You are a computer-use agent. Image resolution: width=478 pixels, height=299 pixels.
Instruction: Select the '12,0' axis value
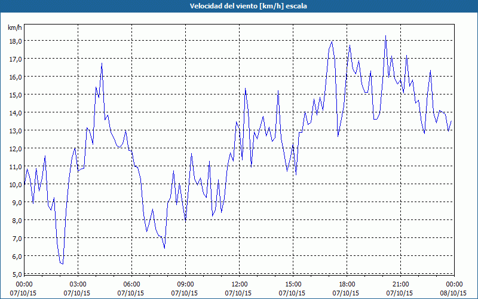point(16,148)
